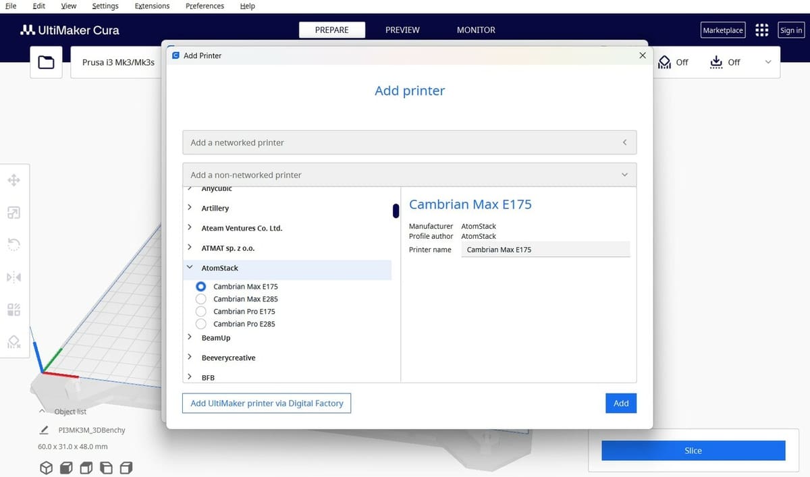
Task: Click the 3D view cube icon
Action: tap(46, 468)
